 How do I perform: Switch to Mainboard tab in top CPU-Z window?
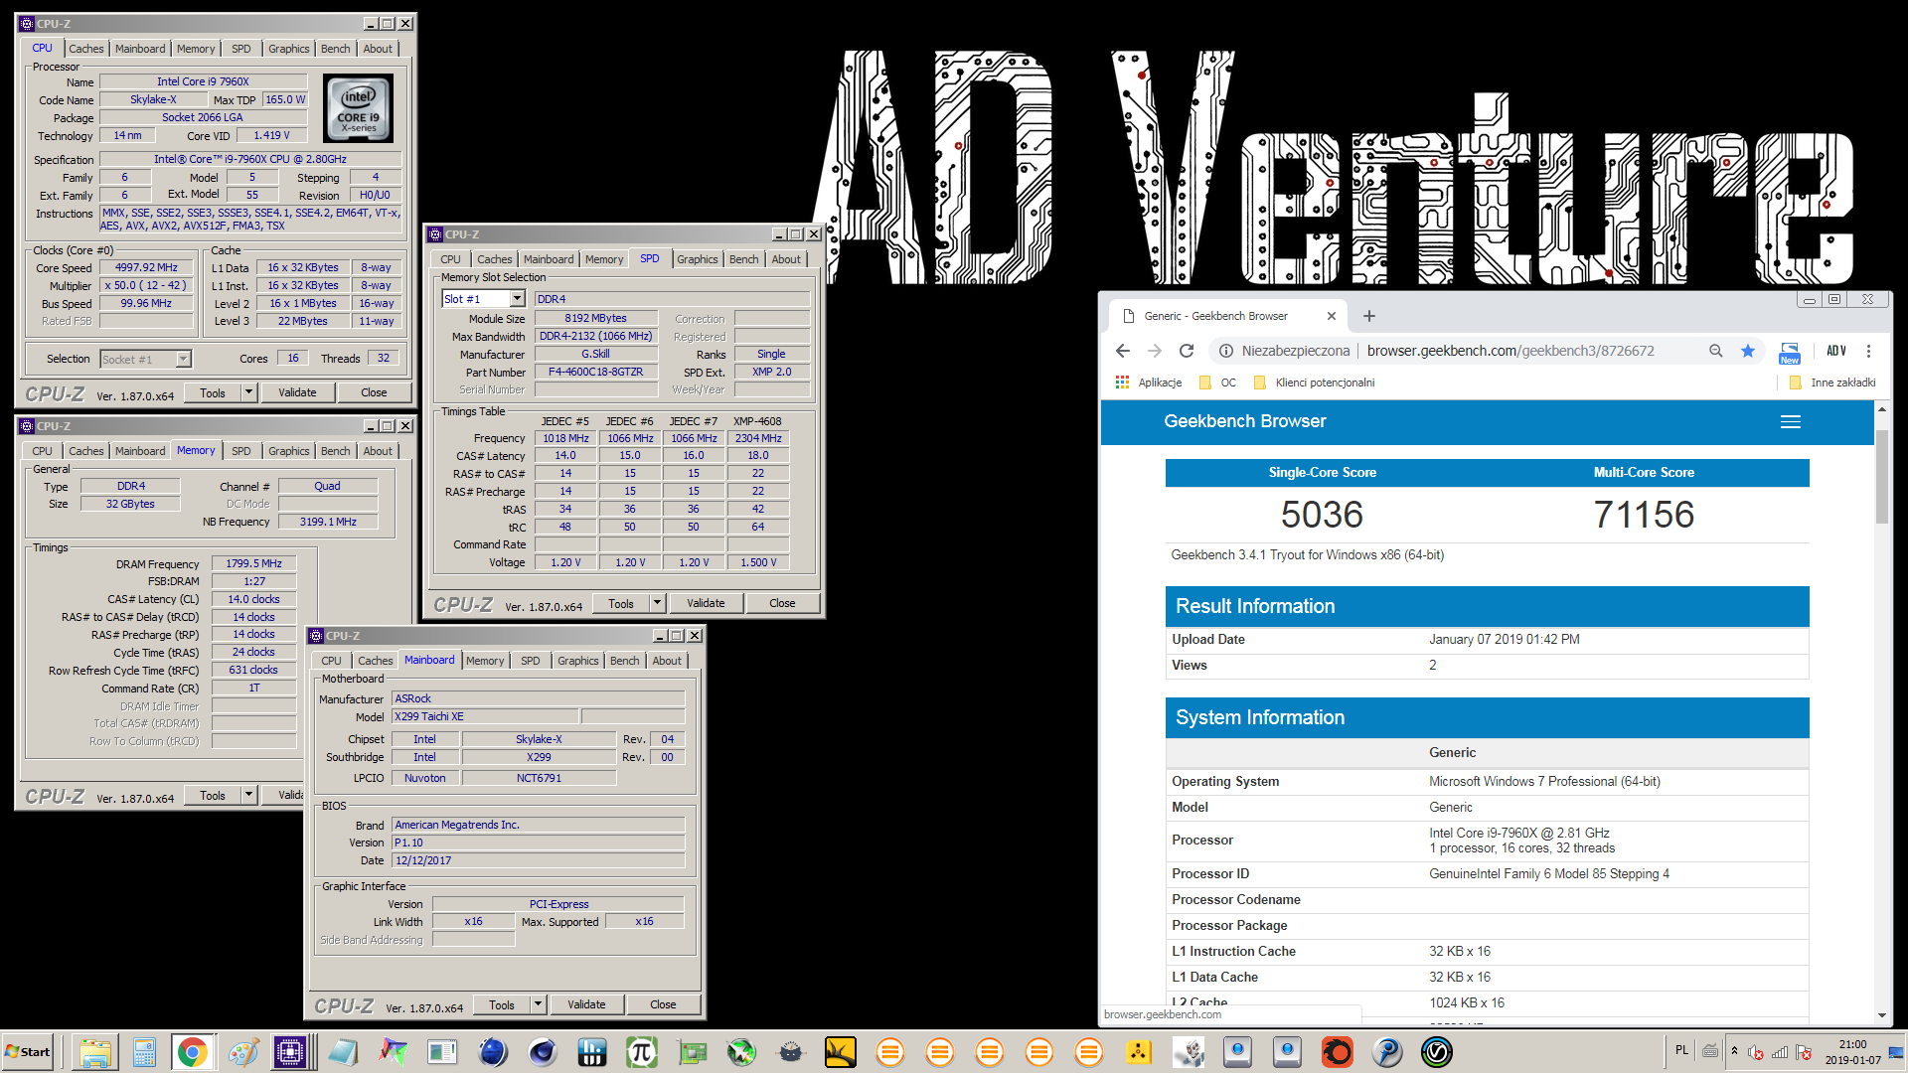coord(140,49)
